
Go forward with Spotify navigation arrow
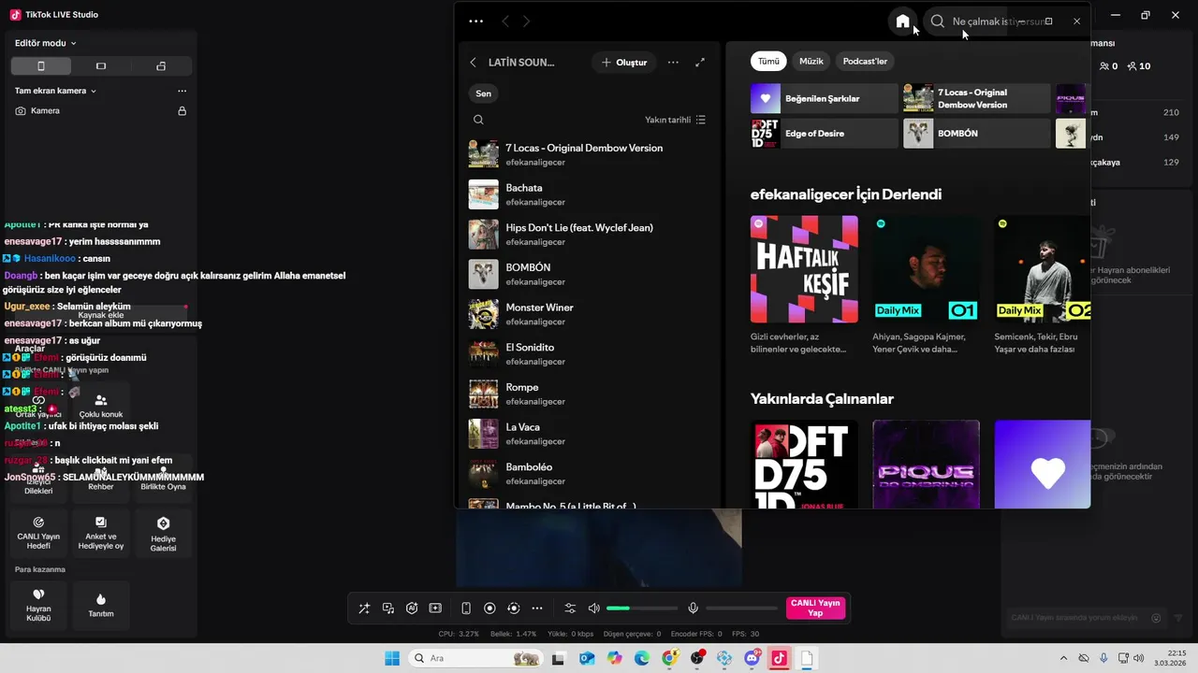527,21
